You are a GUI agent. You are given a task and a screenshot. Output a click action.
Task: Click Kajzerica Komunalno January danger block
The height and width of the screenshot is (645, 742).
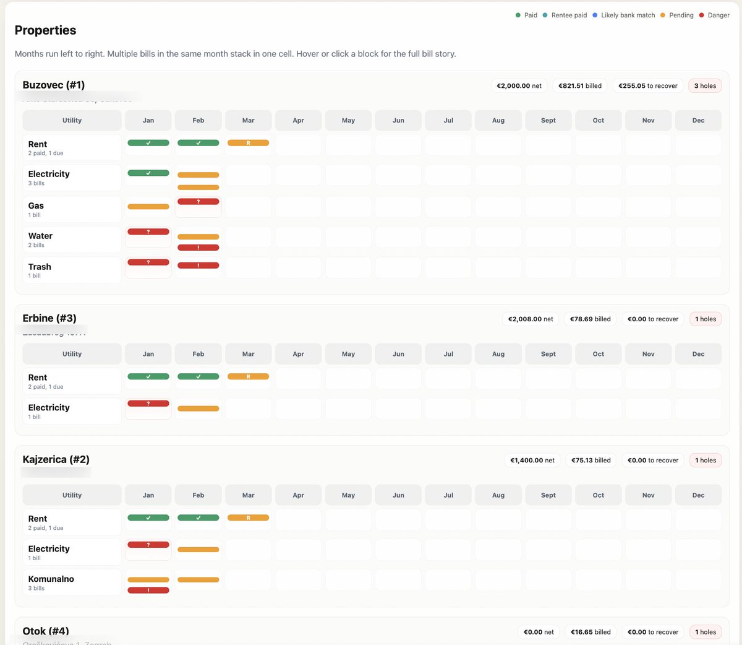[148, 591]
